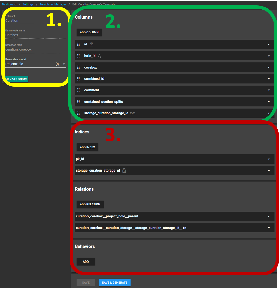The image size is (279, 288).
Task: Open Settings from the breadcrumb trail
Action: [28, 4]
